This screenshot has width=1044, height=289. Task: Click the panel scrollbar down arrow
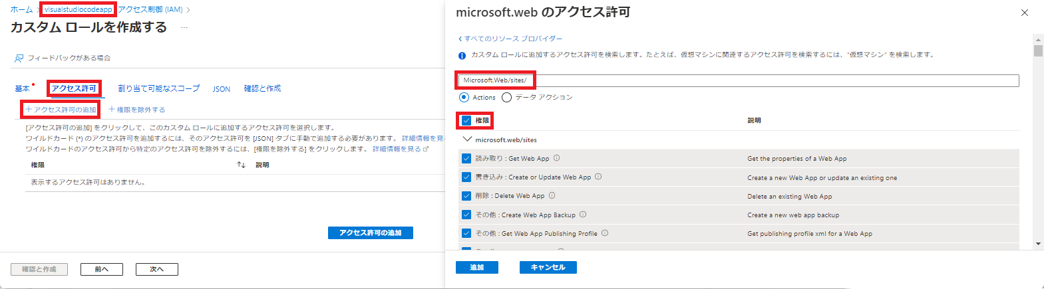click(x=1038, y=244)
